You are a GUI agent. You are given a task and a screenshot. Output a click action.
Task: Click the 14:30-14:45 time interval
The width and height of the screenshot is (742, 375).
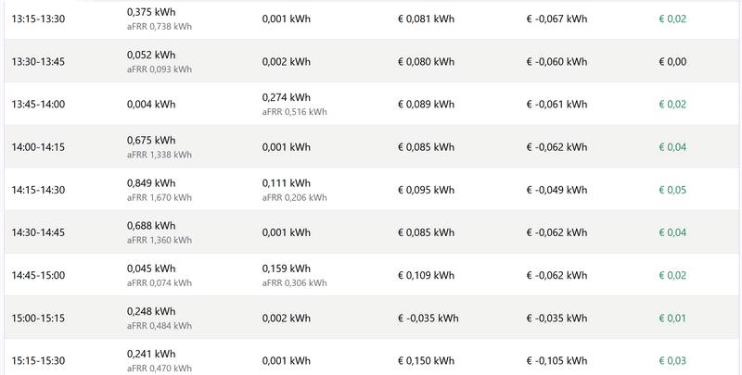[x=38, y=232]
